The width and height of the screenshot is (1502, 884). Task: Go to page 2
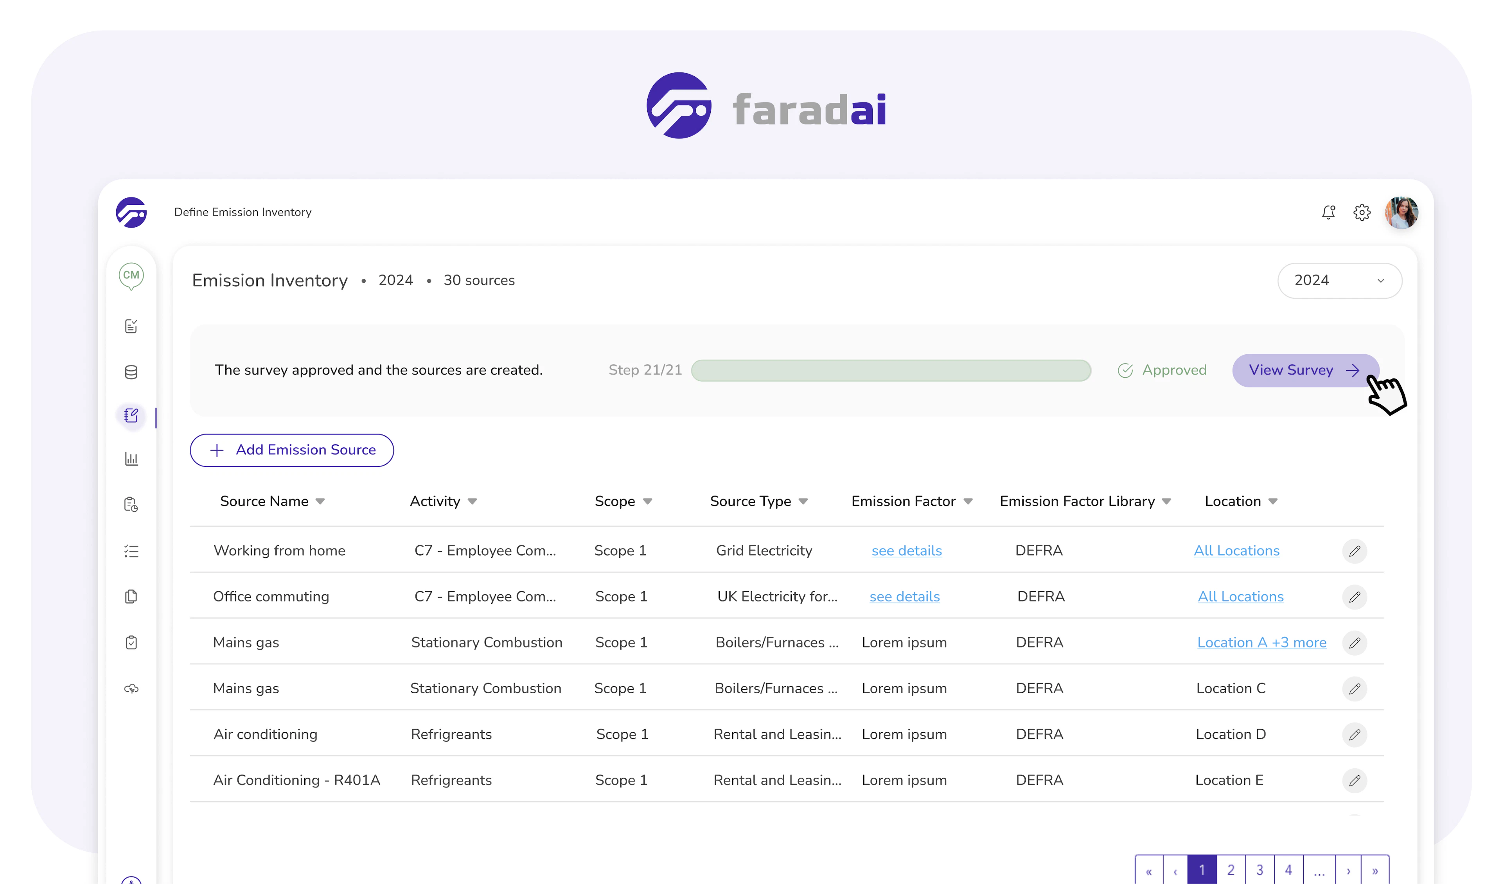(1230, 870)
